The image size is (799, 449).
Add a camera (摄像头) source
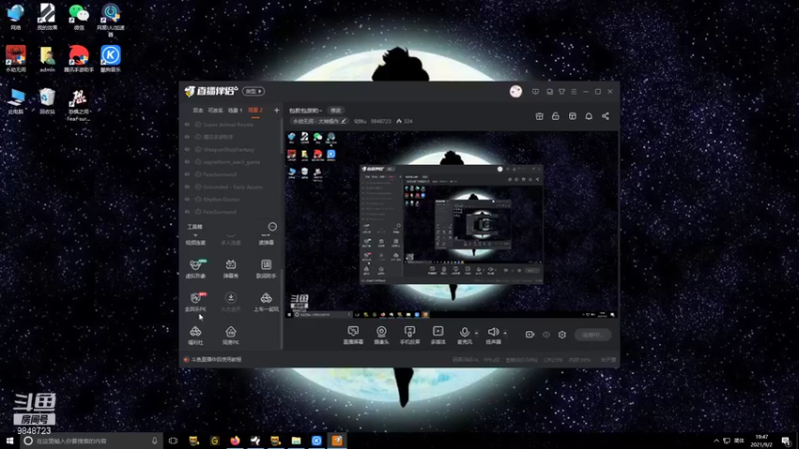coord(382,335)
